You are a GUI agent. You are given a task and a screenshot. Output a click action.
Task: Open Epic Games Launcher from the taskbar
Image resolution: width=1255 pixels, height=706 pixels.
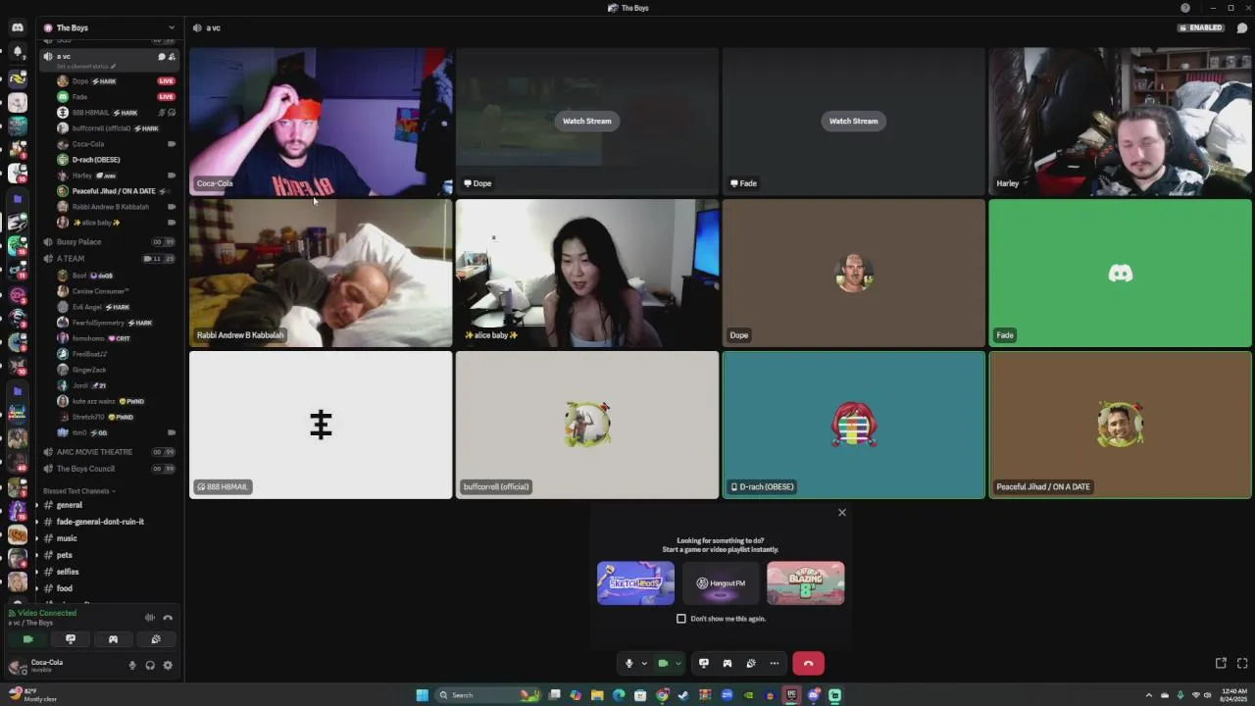coord(791,695)
